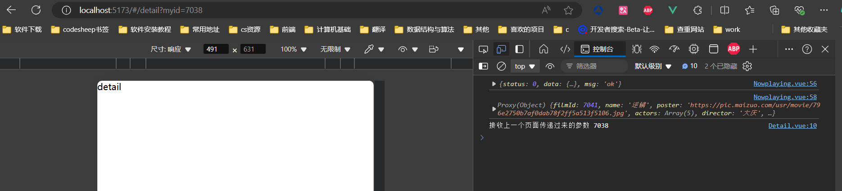Open the Memory chip tab

[x=694, y=49]
